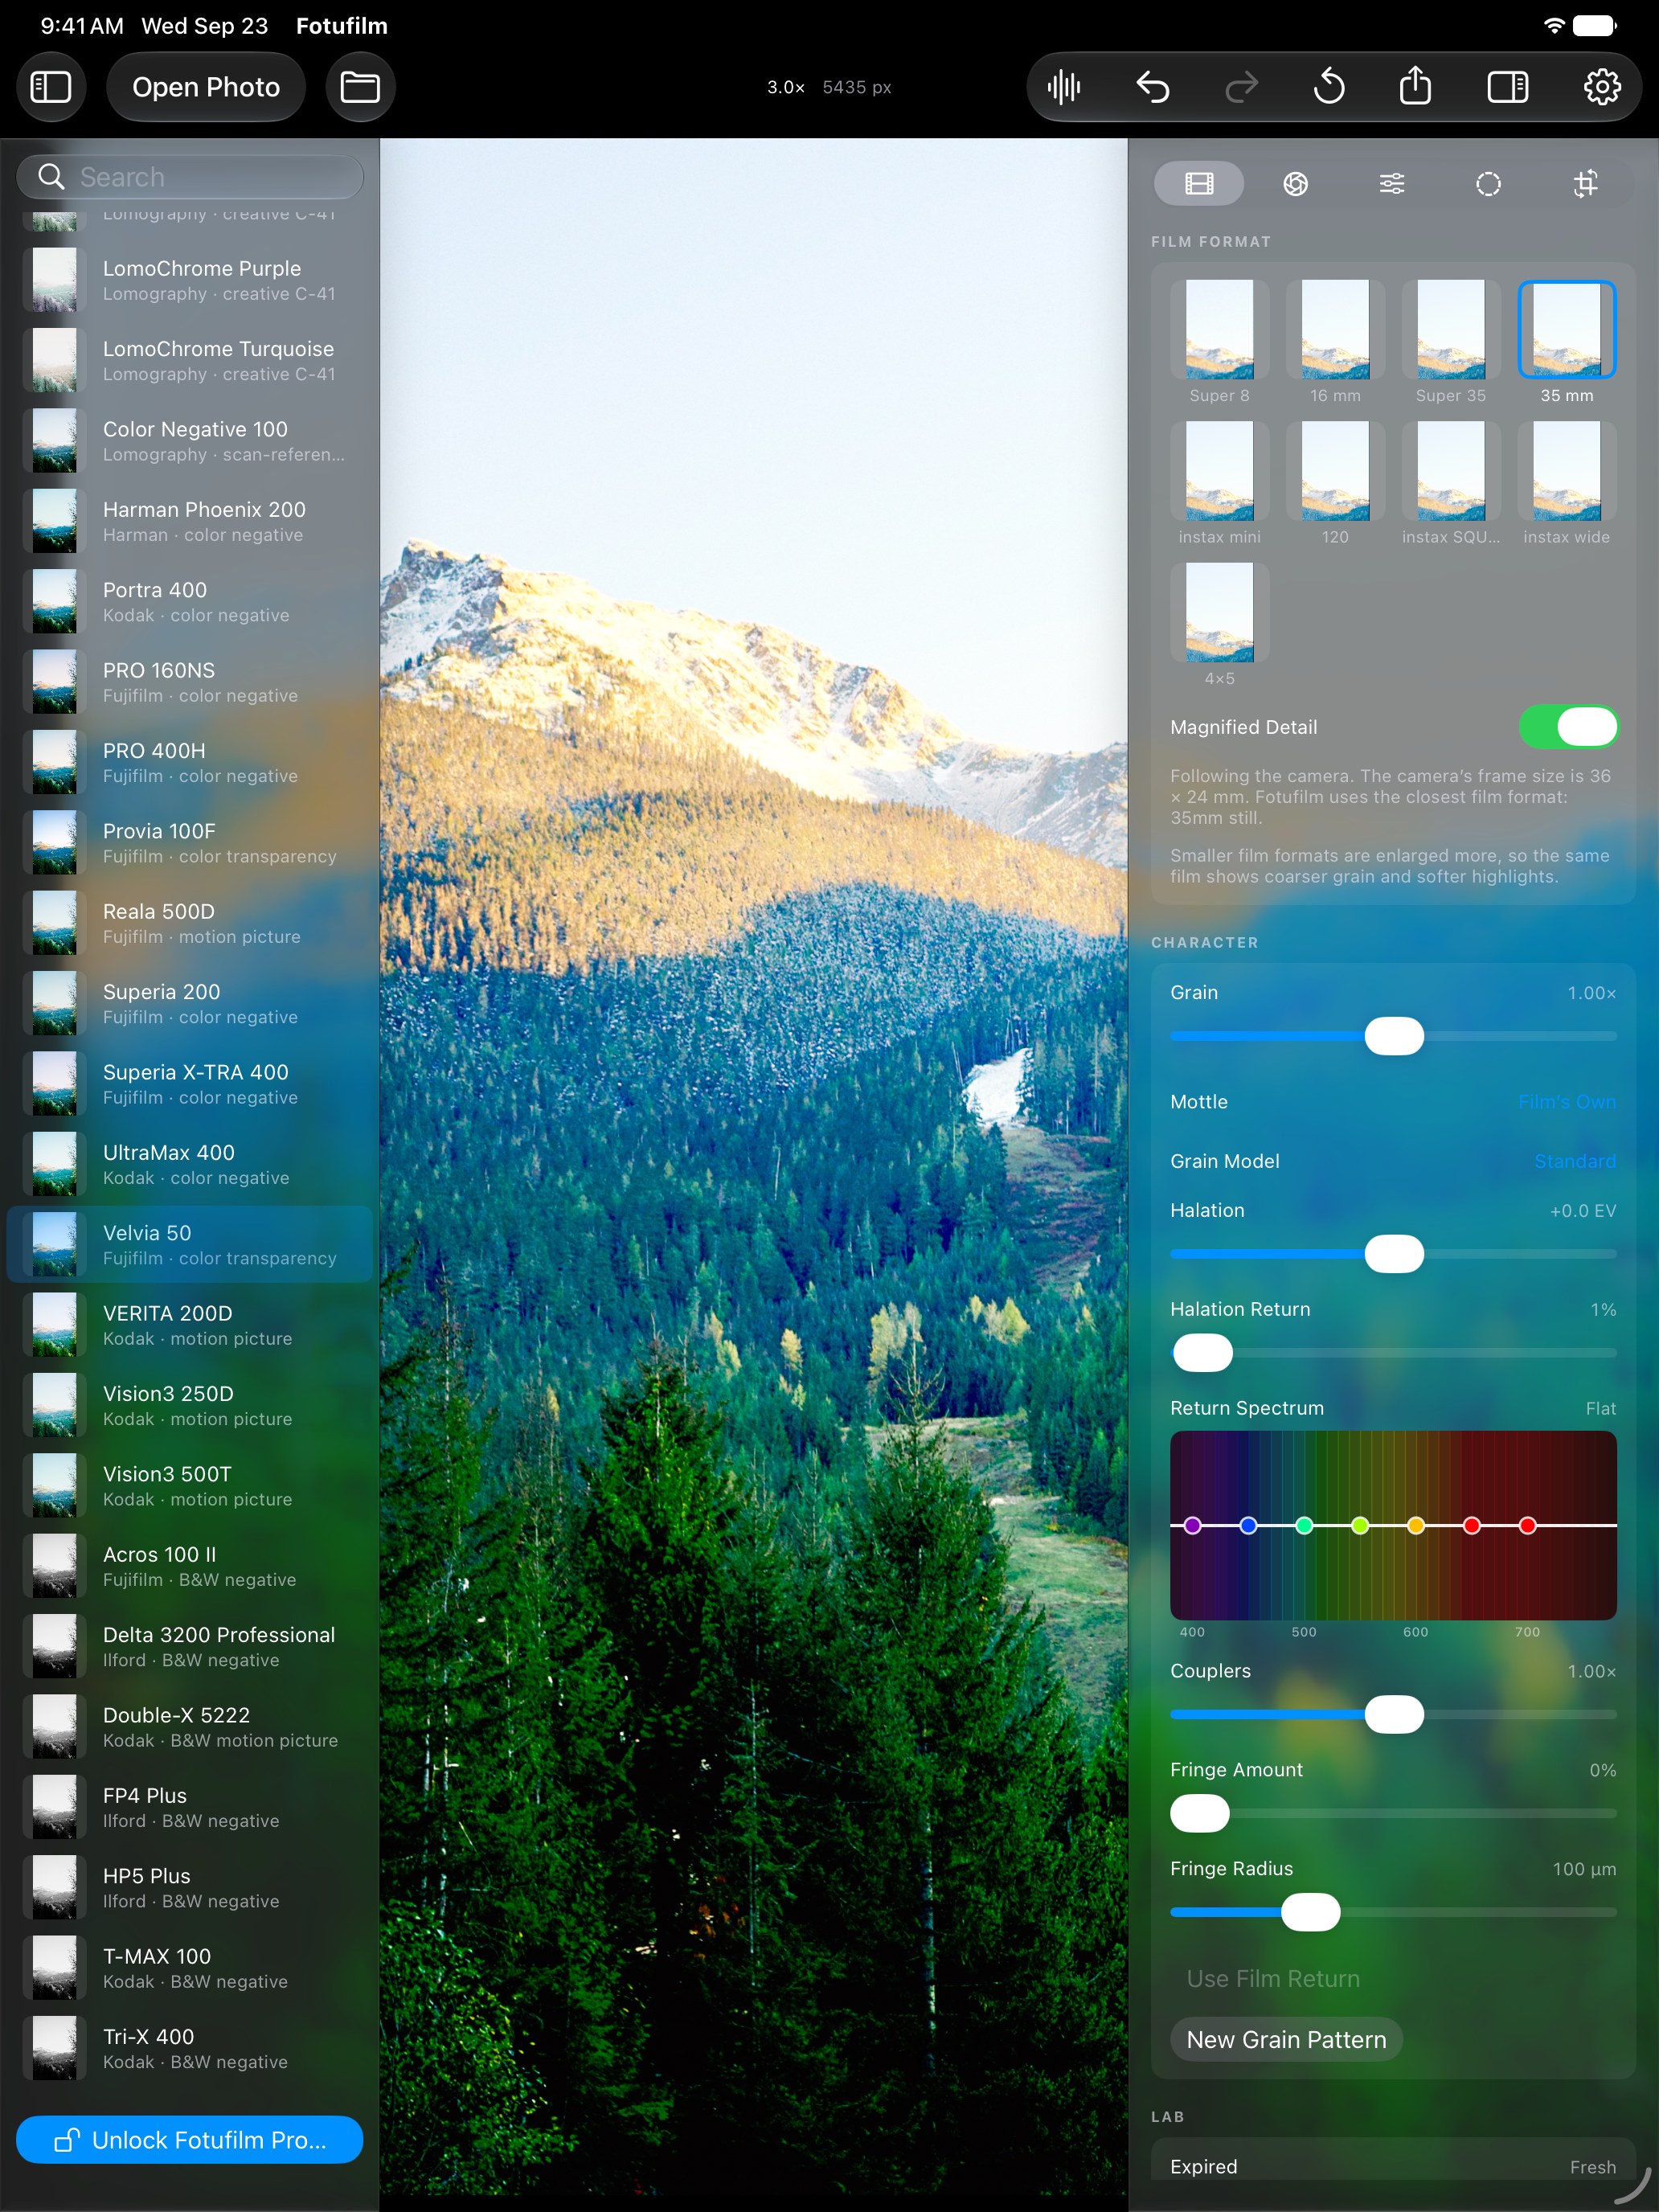Reset adjustments with the circular arrow icon
This screenshot has width=1659, height=2212.
pos(1329,87)
